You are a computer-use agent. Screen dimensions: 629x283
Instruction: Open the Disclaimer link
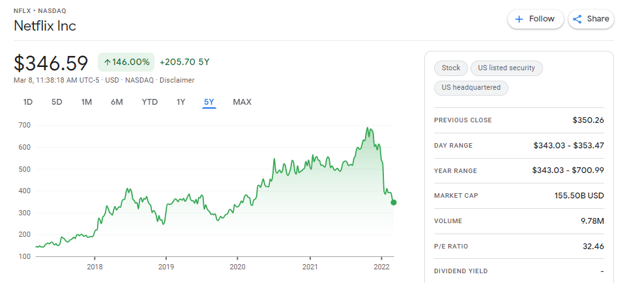point(177,80)
